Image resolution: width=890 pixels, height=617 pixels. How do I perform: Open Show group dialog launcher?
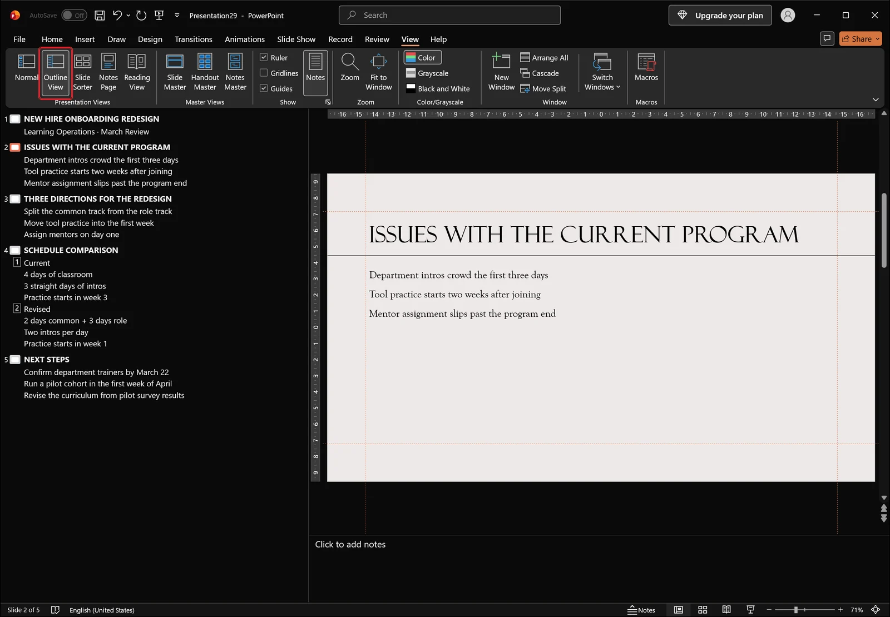[328, 102]
